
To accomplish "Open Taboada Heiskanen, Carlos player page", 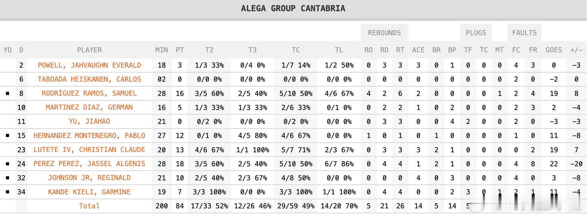I will point(89,79).
